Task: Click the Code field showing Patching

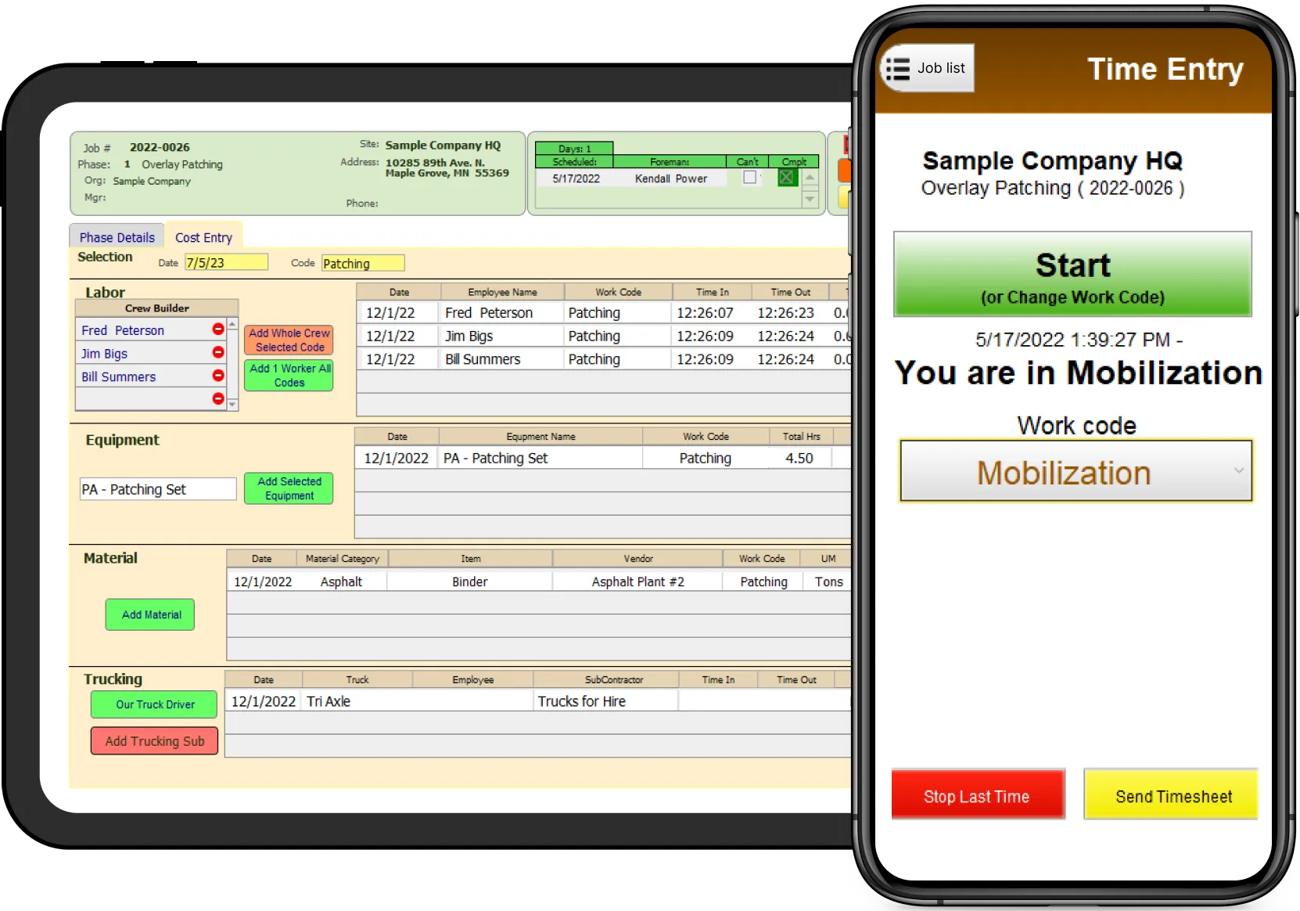Action: 362,262
